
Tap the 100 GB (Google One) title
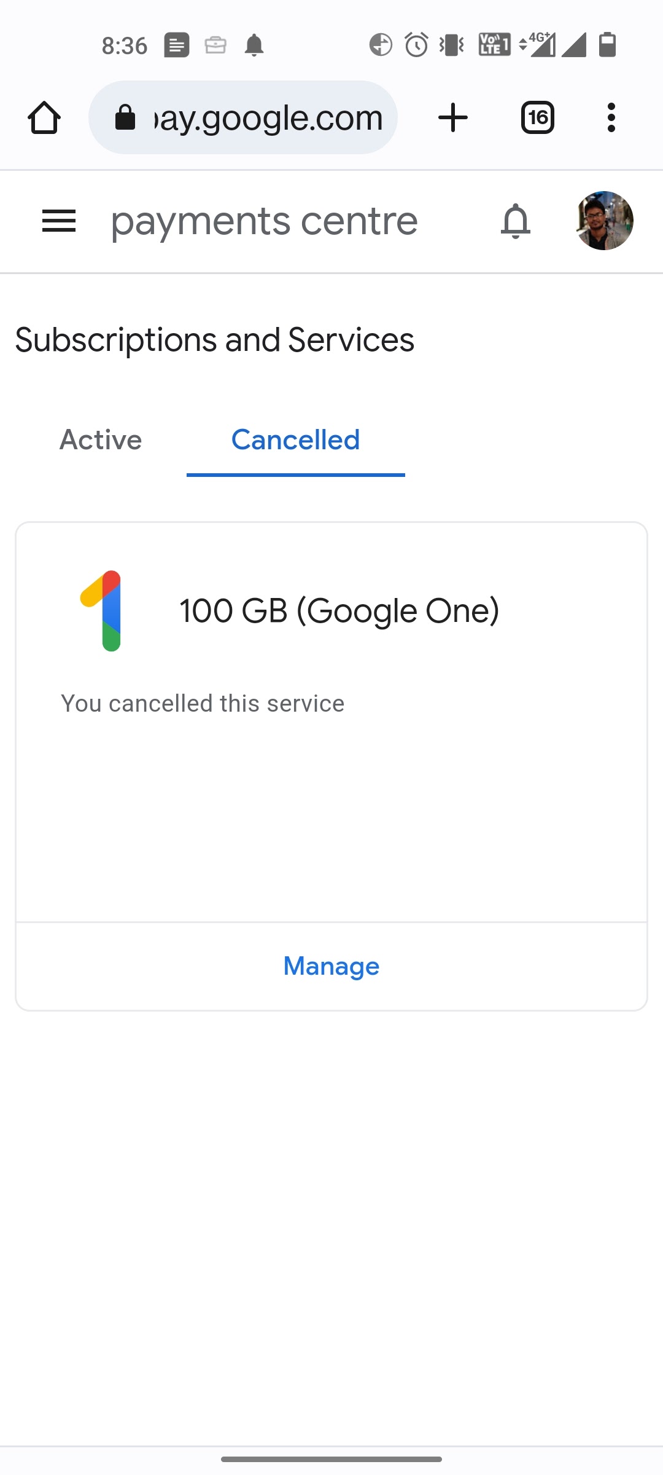[x=339, y=611]
